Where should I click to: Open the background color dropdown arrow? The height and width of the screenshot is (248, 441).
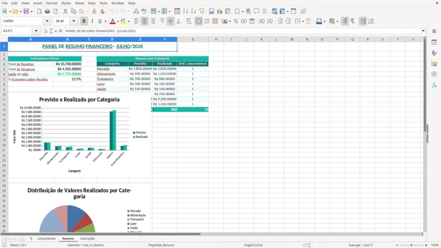point(129,22)
